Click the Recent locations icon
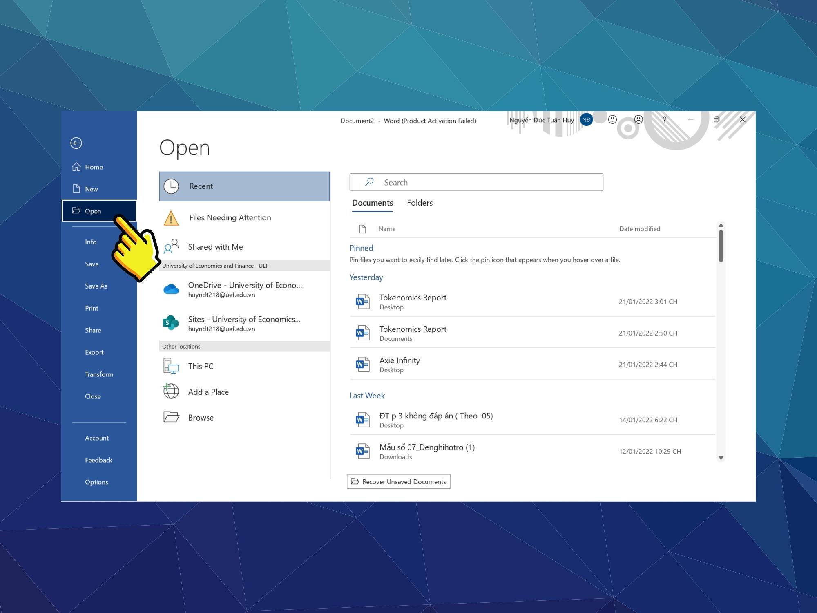 pos(170,186)
